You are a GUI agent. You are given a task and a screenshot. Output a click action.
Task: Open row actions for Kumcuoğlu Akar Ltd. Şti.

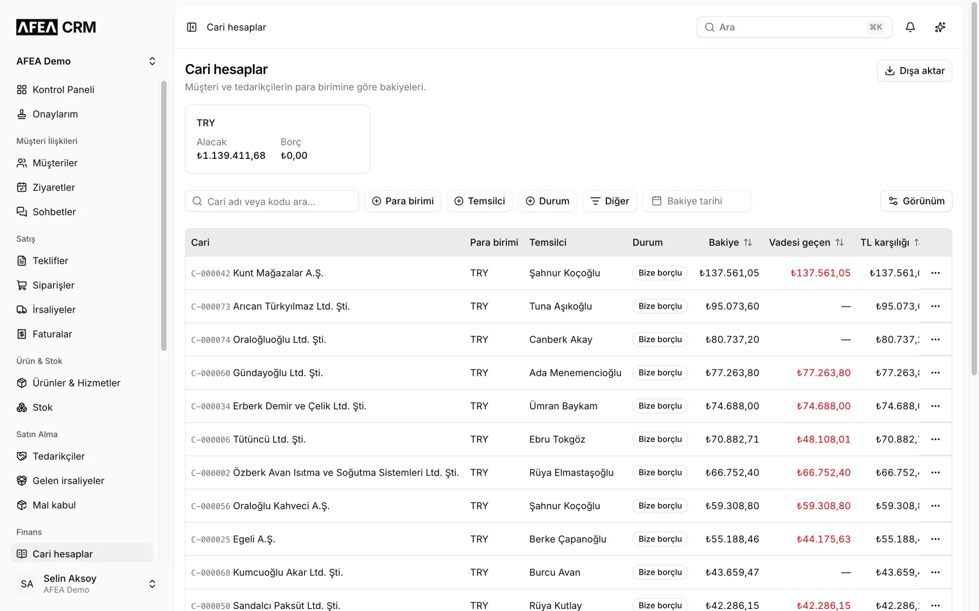(x=935, y=572)
